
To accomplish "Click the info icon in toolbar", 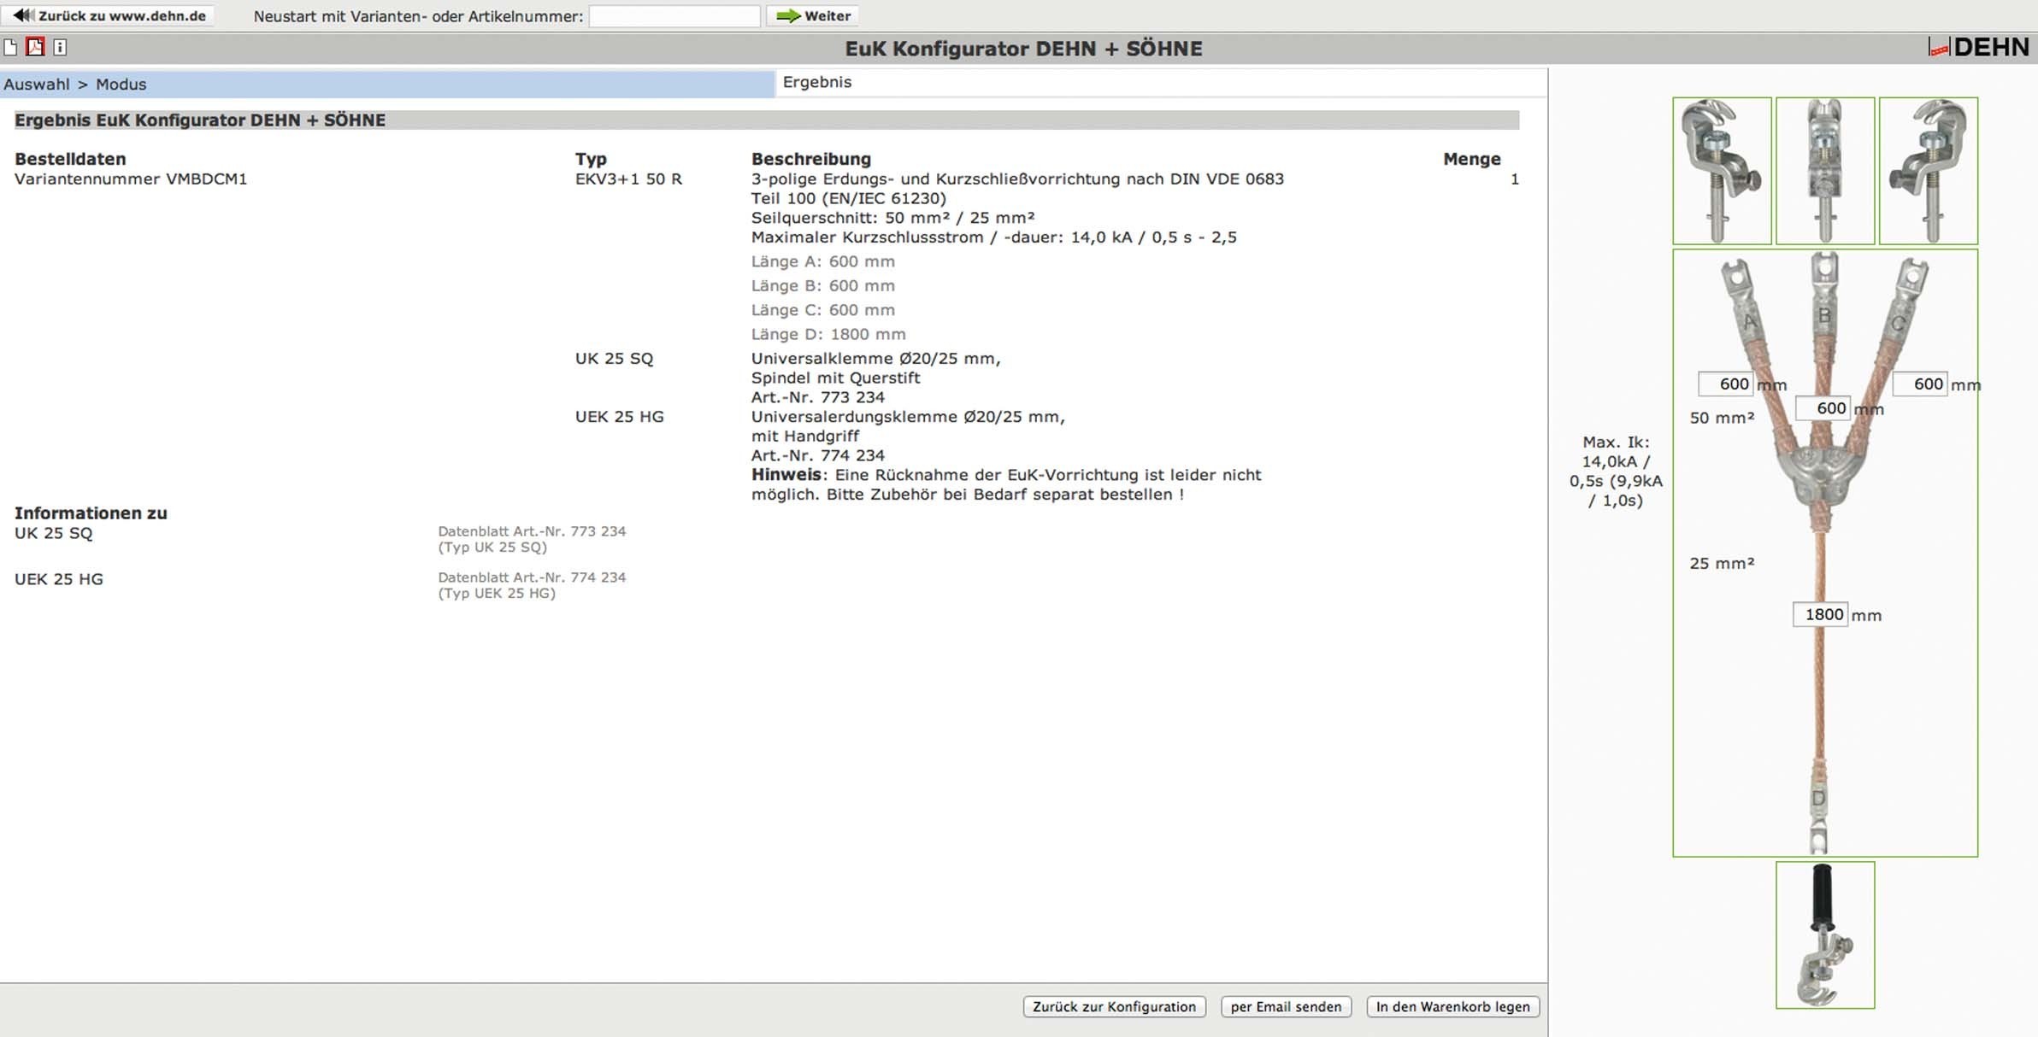I will tap(60, 47).
